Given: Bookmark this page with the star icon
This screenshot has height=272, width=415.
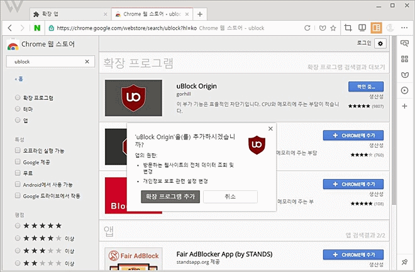Looking at the screenshot, I should click(333, 28).
